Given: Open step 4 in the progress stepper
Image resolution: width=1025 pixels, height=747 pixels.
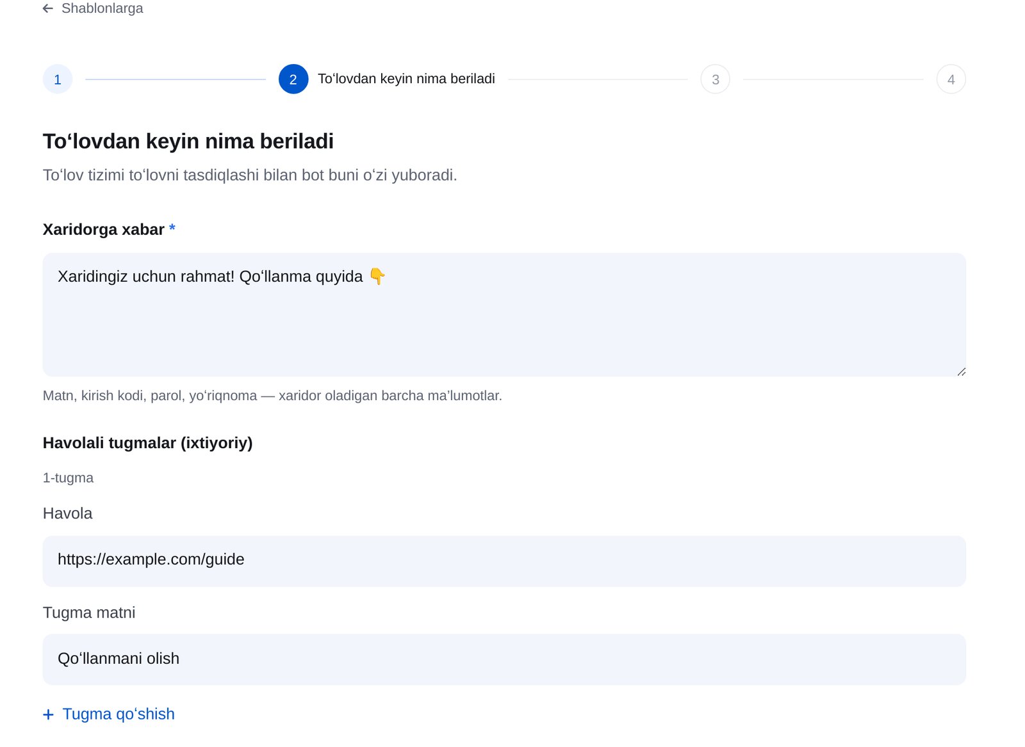Looking at the screenshot, I should 951,79.
